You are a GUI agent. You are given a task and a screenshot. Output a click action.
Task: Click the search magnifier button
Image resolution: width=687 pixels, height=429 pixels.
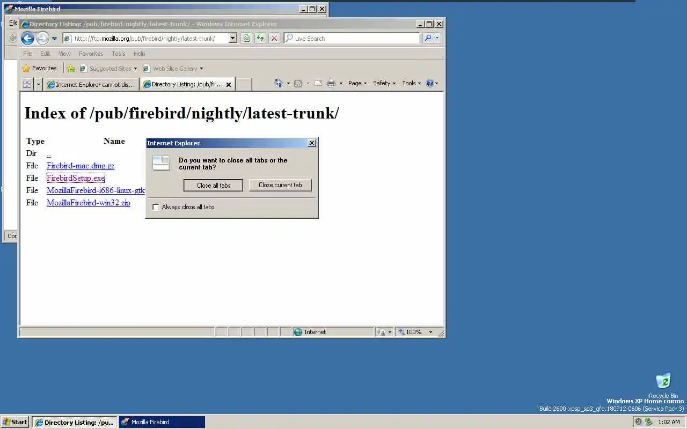pyautogui.click(x=428, y=39)
